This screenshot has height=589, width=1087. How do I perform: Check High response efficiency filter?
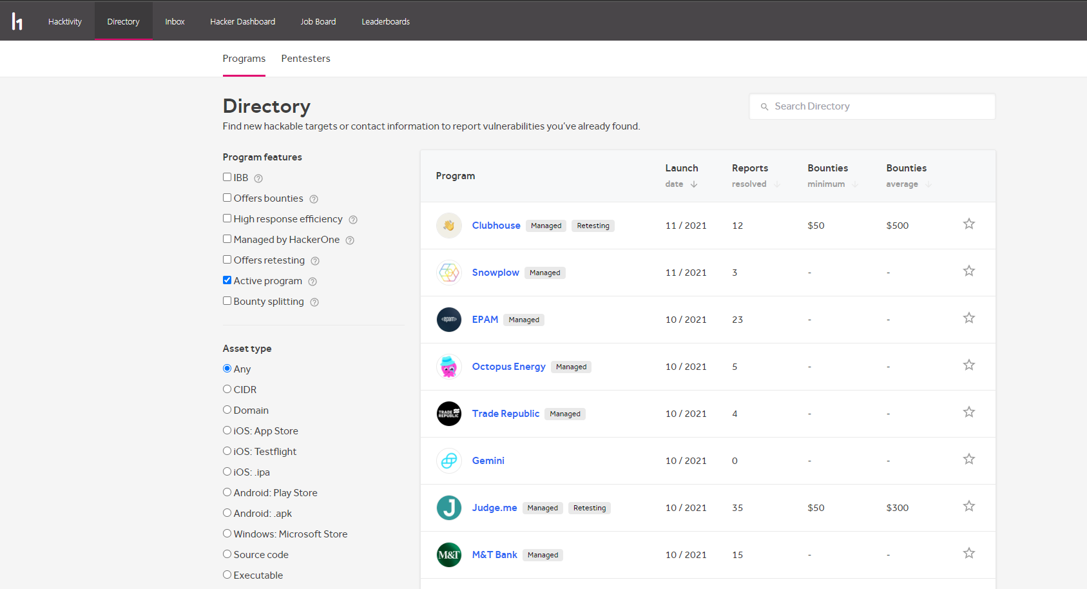pos(227,218)
